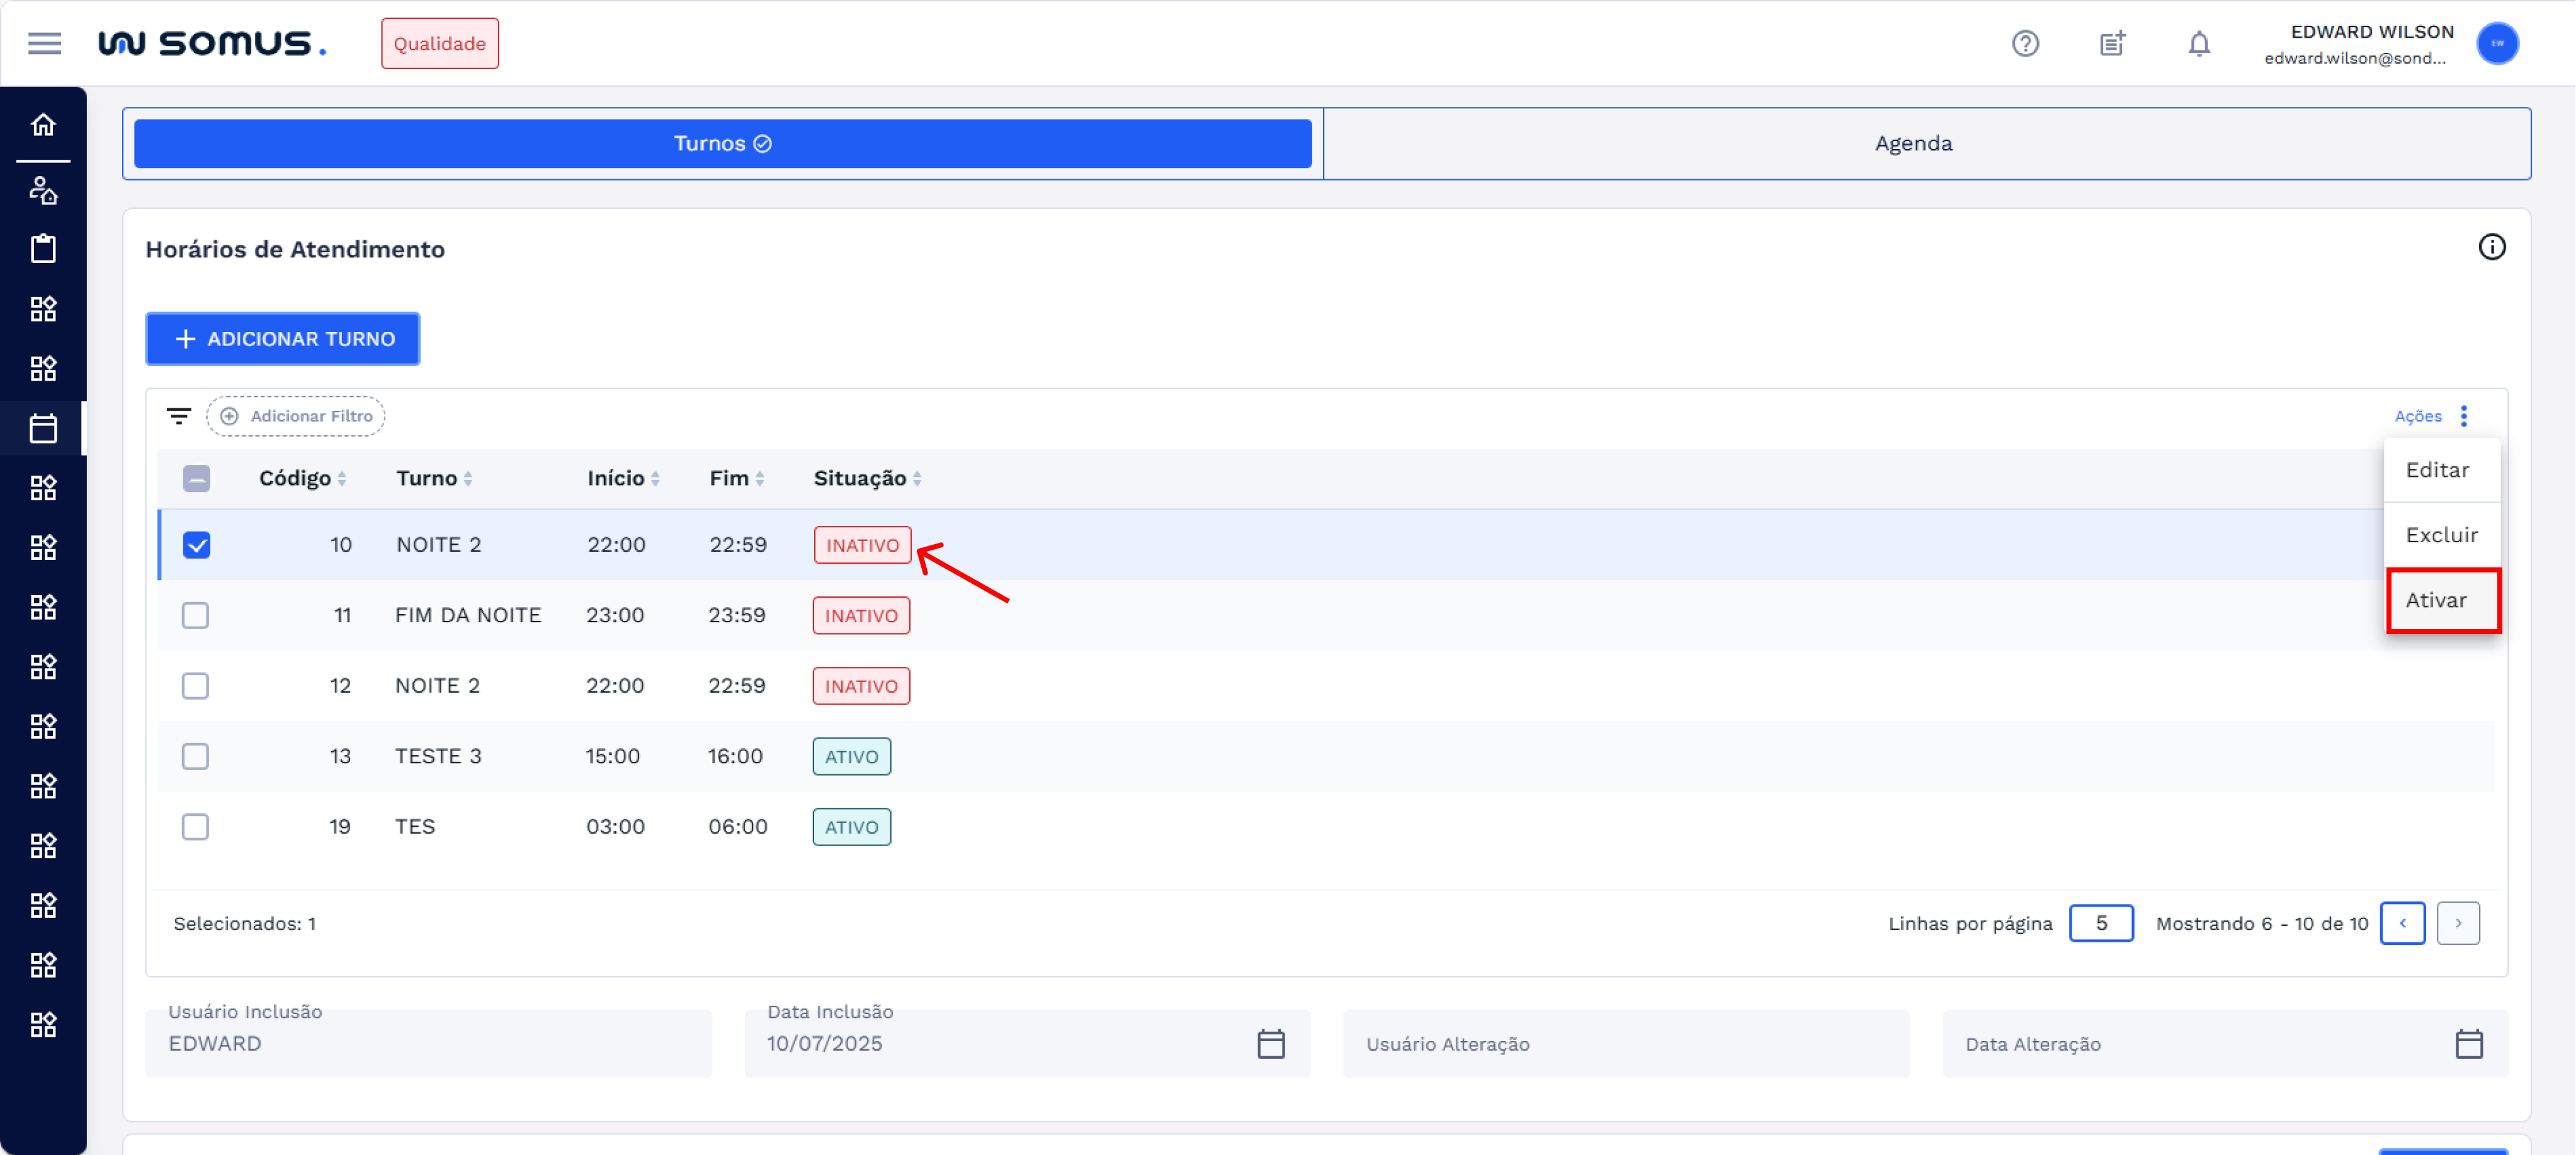Viewport: 2576px width, 1155px height.
Task: Toggle the select-all header checkbox
Action: click(197, 479)
